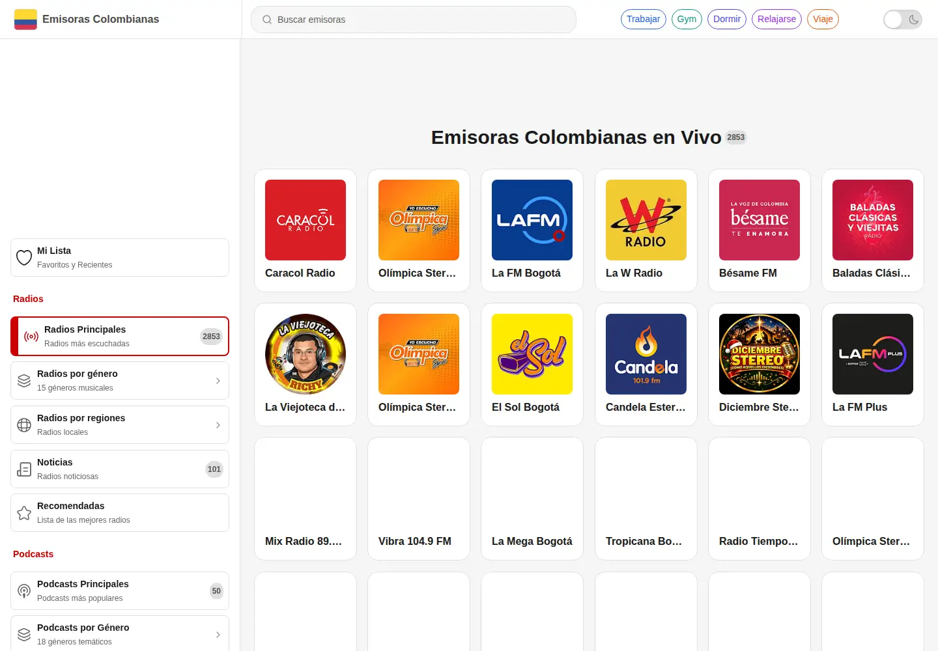This screenshot has width=938, height=651.
Task: Open the Mix Radio 89 station card
Action: [x=306, y=499]
